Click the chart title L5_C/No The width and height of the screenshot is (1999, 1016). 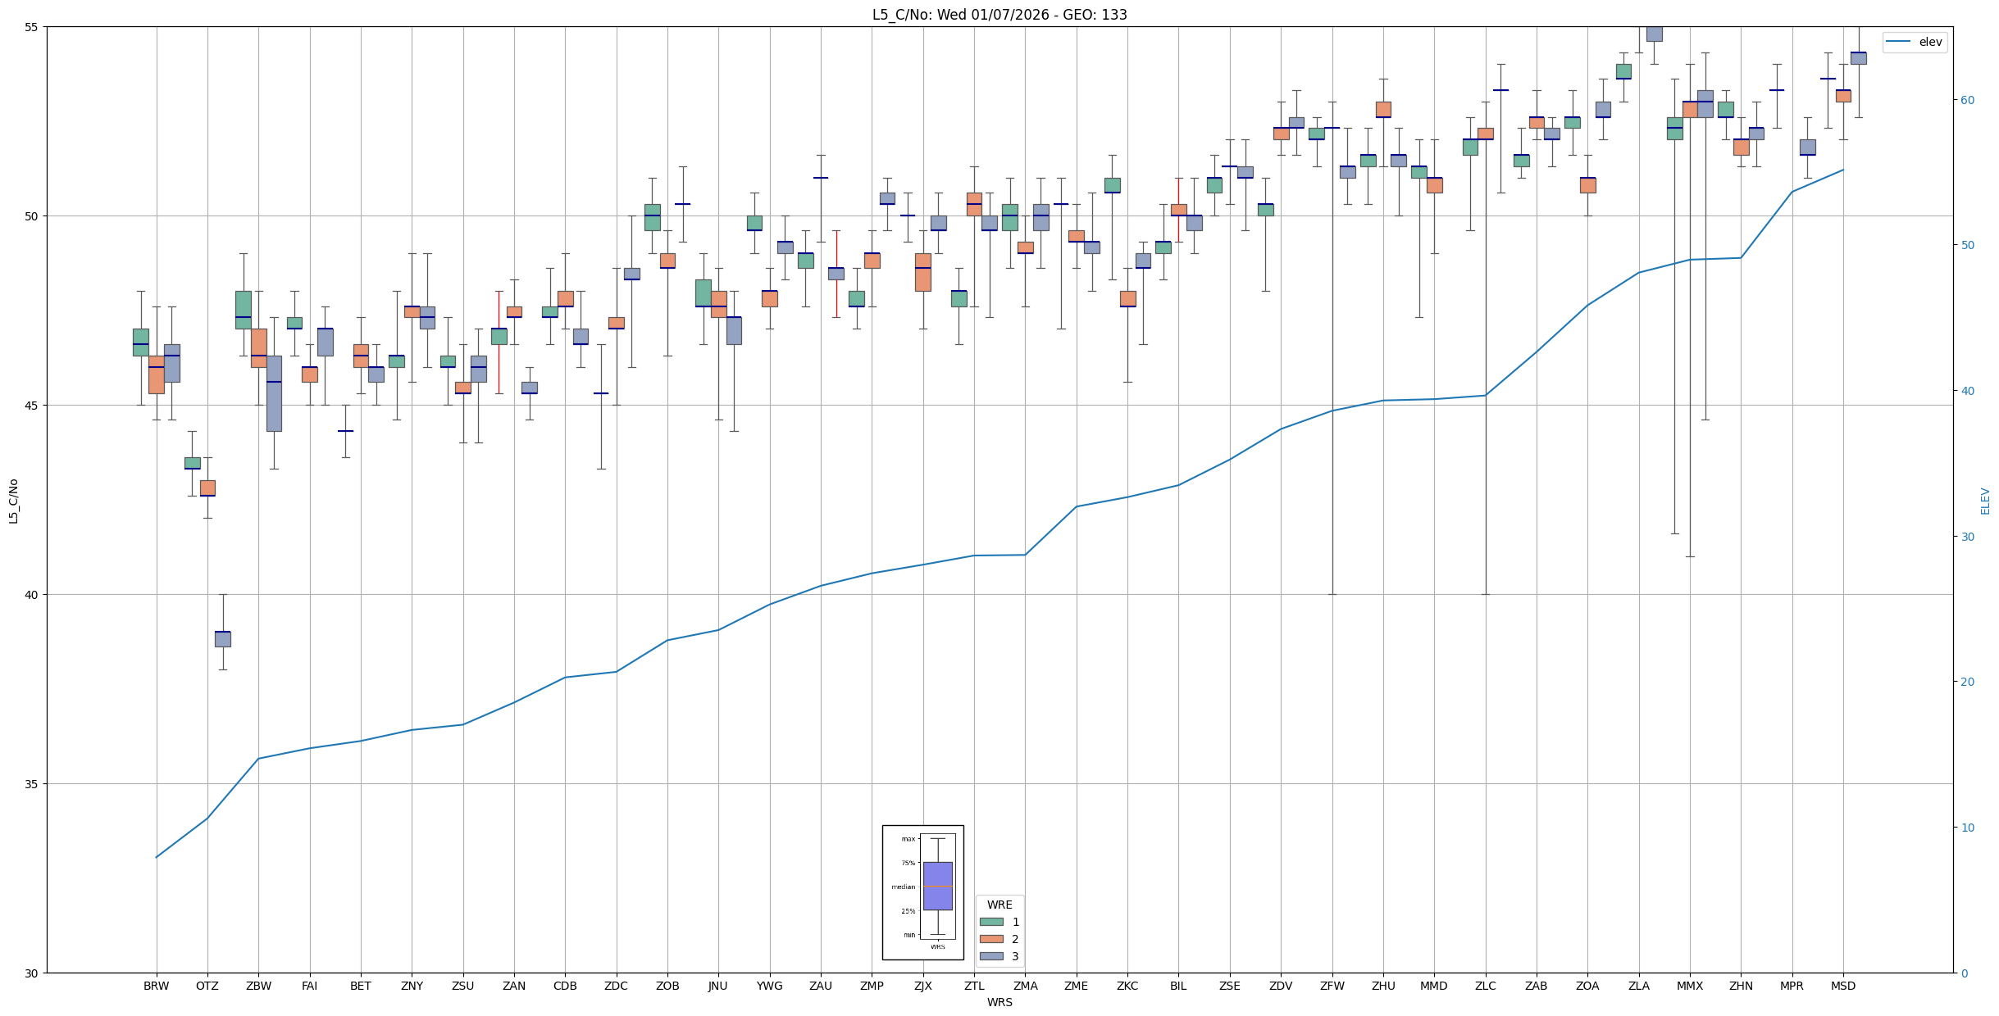[x=999, y=15]
